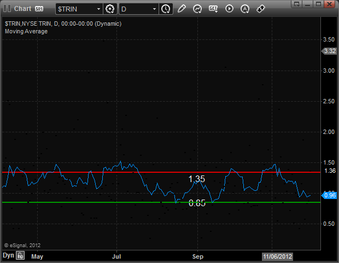Expand the $TRIN symbol dropdown
This screenshot has height=263, width=339.
(x=98, y=9)
